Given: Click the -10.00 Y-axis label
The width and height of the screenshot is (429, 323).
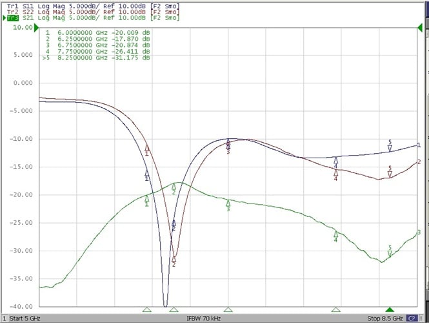Looking at the screenshot, I should coord(21,139).
